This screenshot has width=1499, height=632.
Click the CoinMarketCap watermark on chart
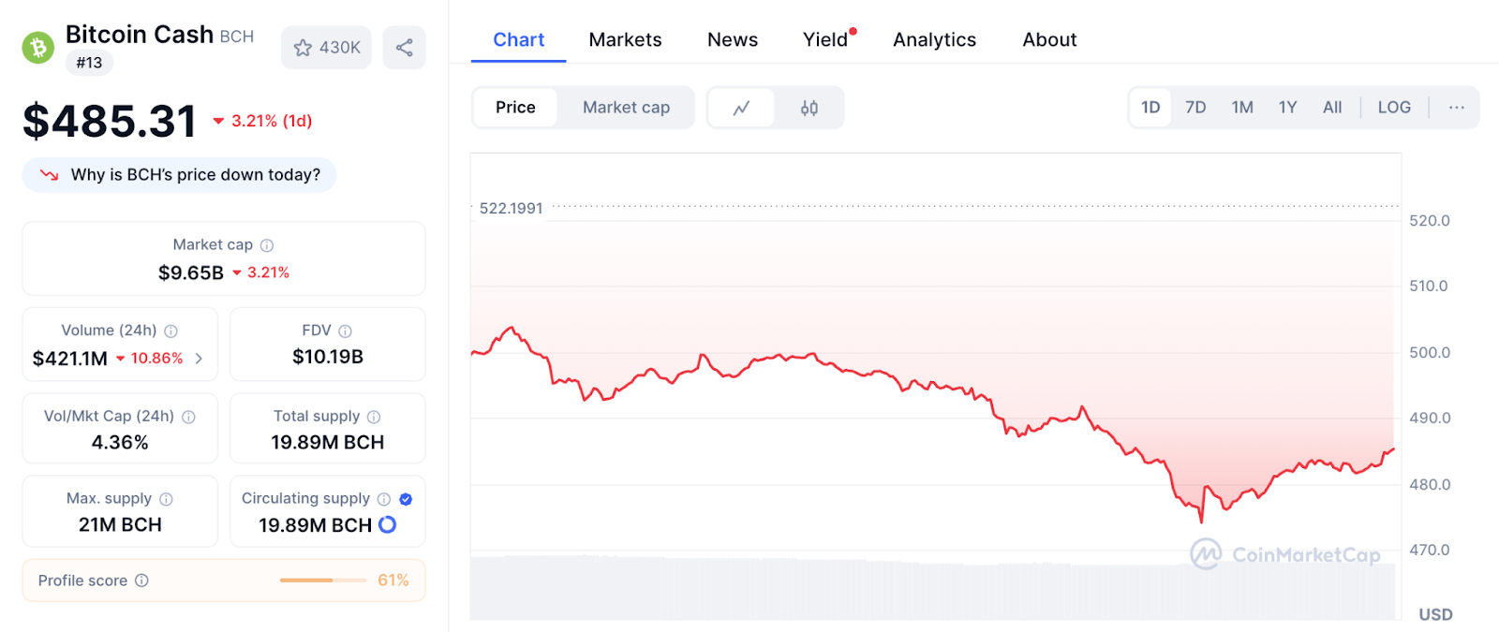[1287, 554]
